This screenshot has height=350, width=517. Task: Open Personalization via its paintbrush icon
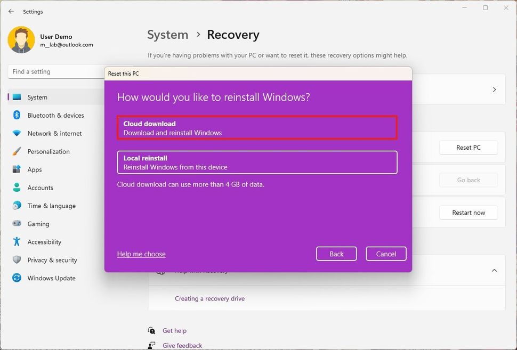tap(17, 151)
